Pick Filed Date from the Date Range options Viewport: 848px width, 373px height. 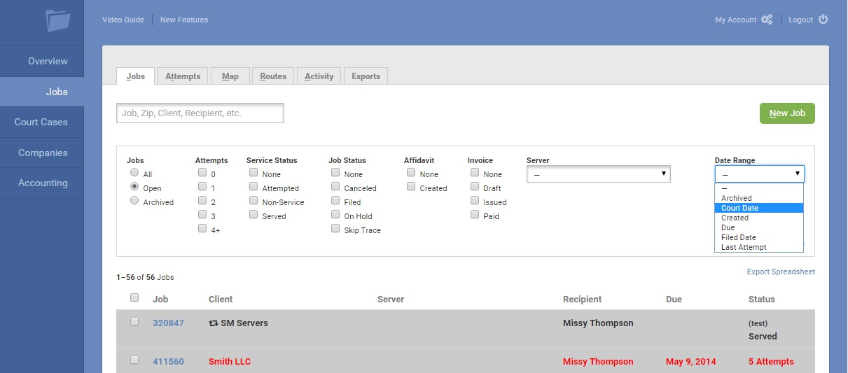738,237
